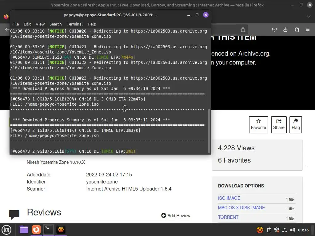Switch to Firefox in taskbar
The width and height of the screenshot is (315, 236).
click(x=36, y=230)
